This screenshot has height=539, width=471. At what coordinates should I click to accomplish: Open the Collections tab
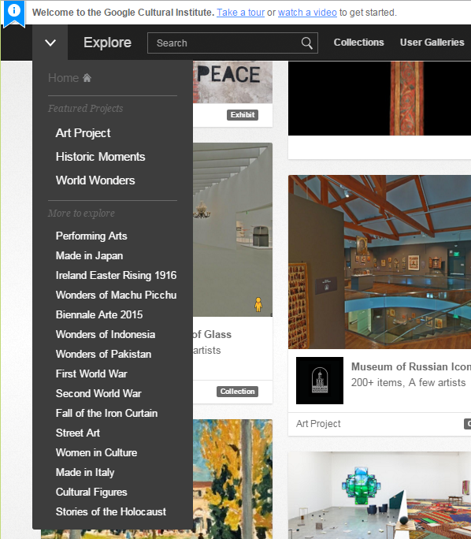[x=358, y=43]
